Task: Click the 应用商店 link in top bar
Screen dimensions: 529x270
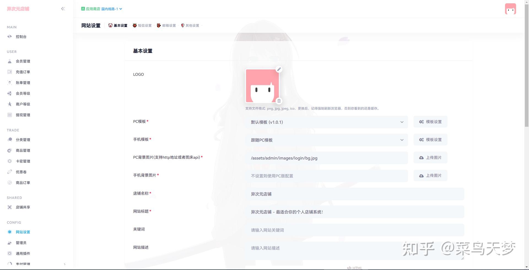Action: pos(93,9)
